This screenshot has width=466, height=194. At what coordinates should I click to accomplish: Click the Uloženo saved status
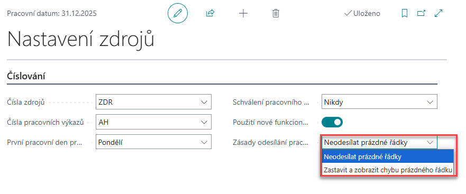362,13
